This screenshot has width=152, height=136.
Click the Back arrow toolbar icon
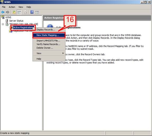click(x=3, y=12)
